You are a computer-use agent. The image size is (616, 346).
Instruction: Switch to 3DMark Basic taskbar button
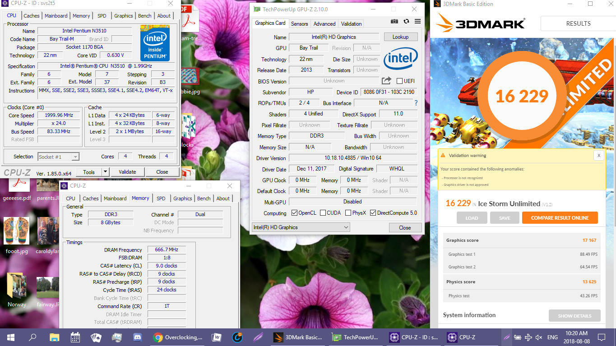(298, 337)
